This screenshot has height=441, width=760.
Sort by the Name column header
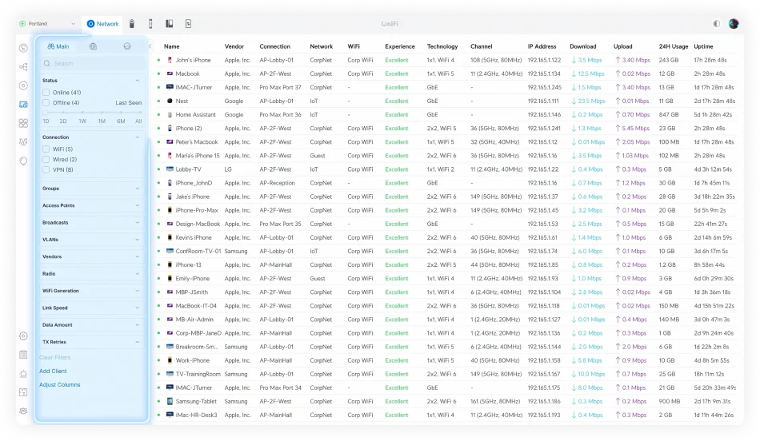pos(171,46)
